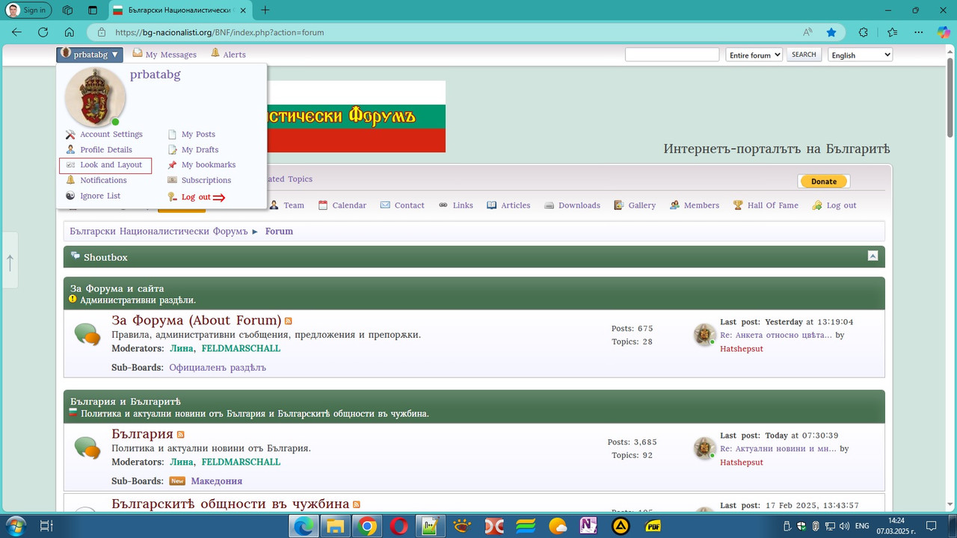Open My Drafts in user menu
Viewport: 957px width, 538px height.
193,149
